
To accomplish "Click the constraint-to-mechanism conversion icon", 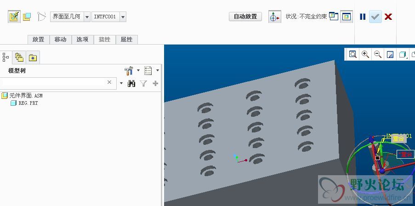I will pos(41,17).
